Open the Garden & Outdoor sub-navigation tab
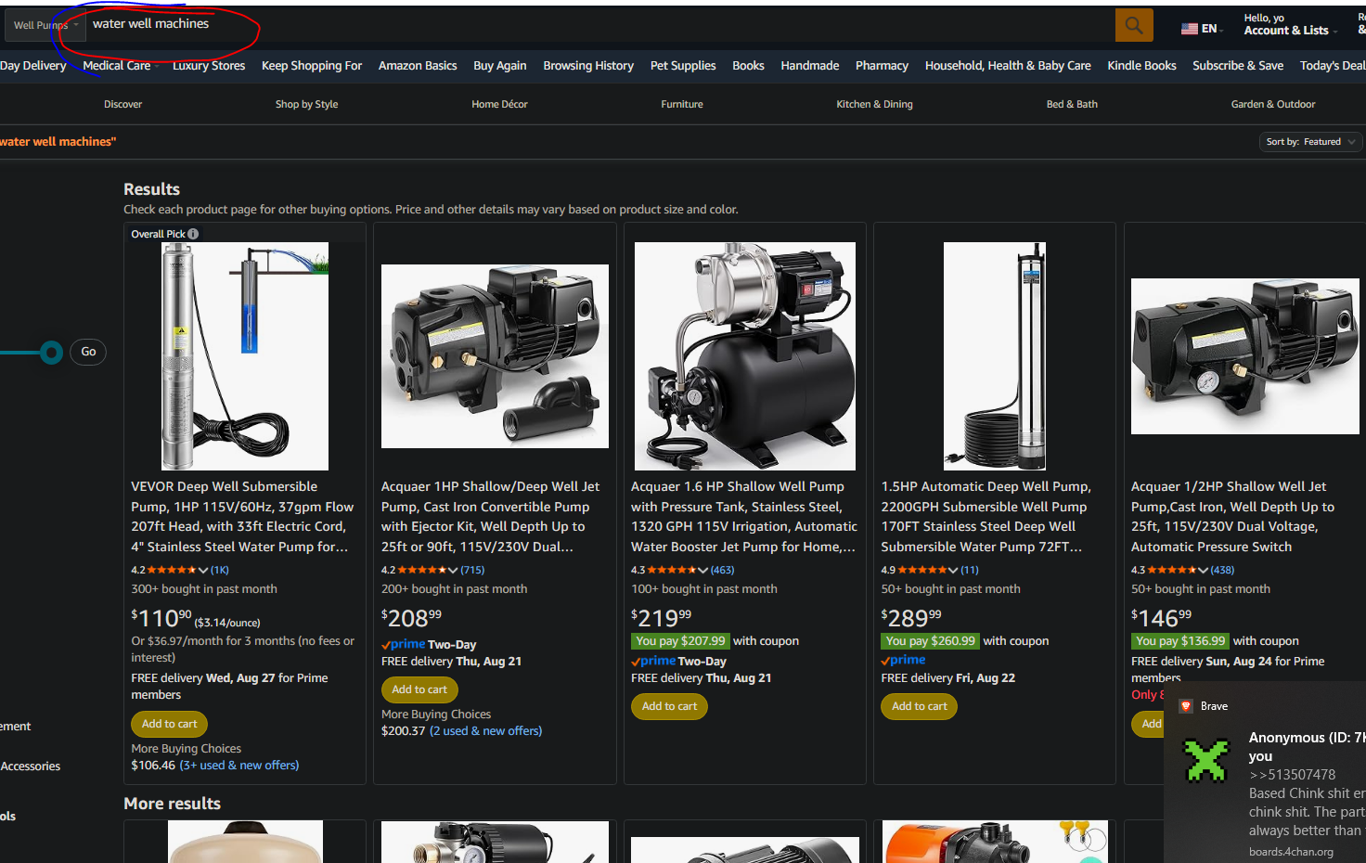 tap(1273, 105)
